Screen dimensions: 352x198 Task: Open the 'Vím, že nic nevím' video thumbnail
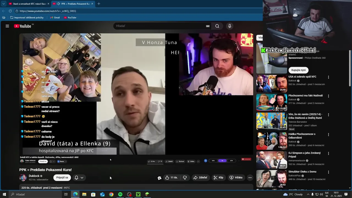tap(271, 121)
